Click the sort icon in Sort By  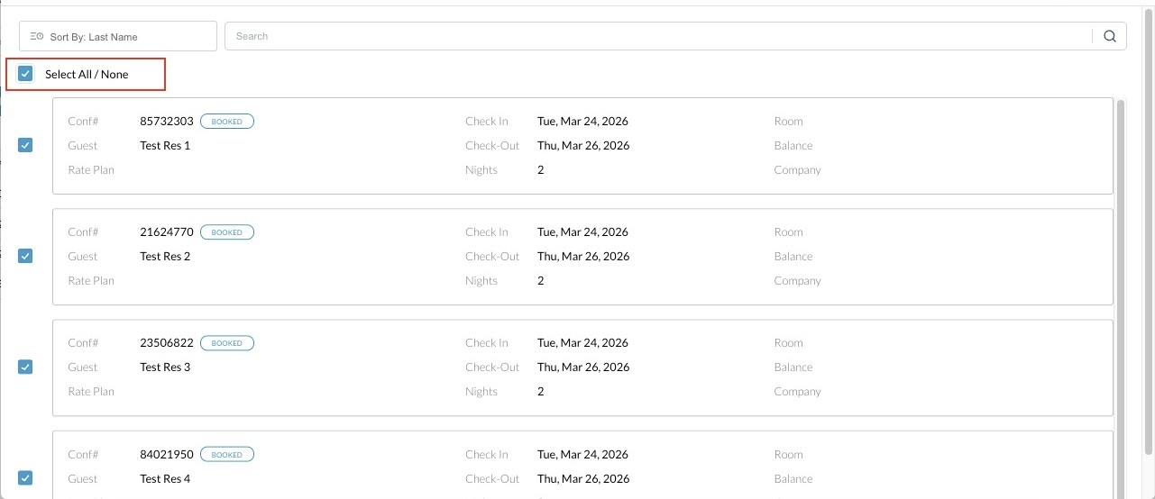(36, 37)
